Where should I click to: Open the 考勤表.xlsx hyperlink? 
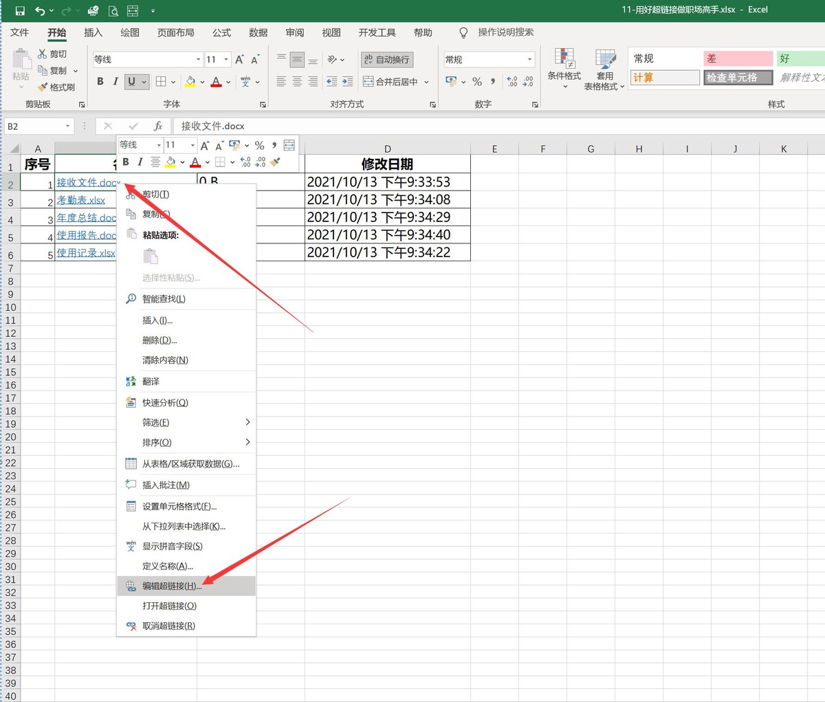tap(81, 200)
